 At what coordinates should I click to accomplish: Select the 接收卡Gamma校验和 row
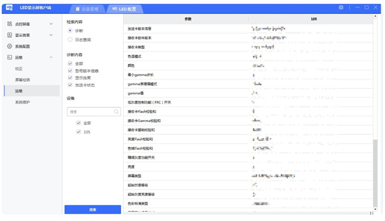coord(248,121)
